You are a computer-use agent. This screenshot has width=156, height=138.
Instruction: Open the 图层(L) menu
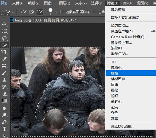click(65, 3)
